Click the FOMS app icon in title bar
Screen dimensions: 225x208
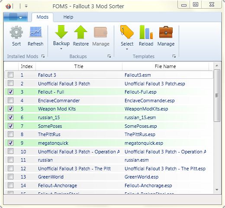click(x=8, y=6)
